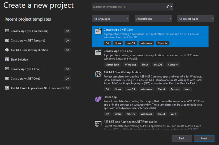Select the Blazor App template title
The height and width of the screenshot is (145, 219).
[x=110, y=97]
